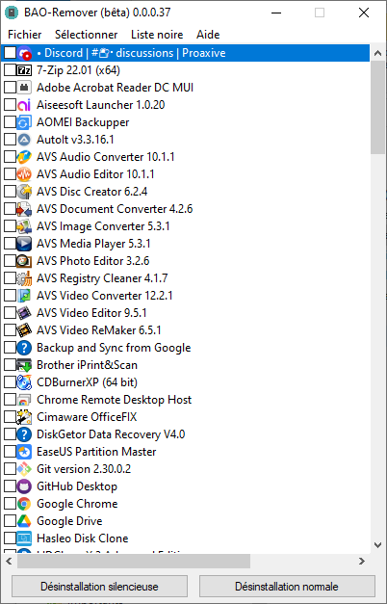The image size is (387, 604).
Task: Select the AVS Video ReMaker icon
Action: [24, 330]
